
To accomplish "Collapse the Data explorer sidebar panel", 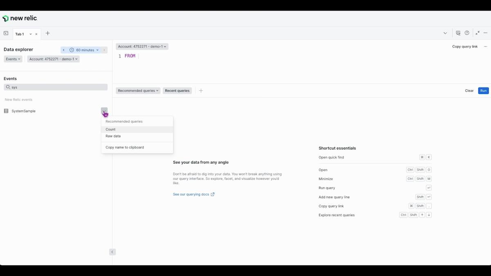I will (x=113, y=252).
